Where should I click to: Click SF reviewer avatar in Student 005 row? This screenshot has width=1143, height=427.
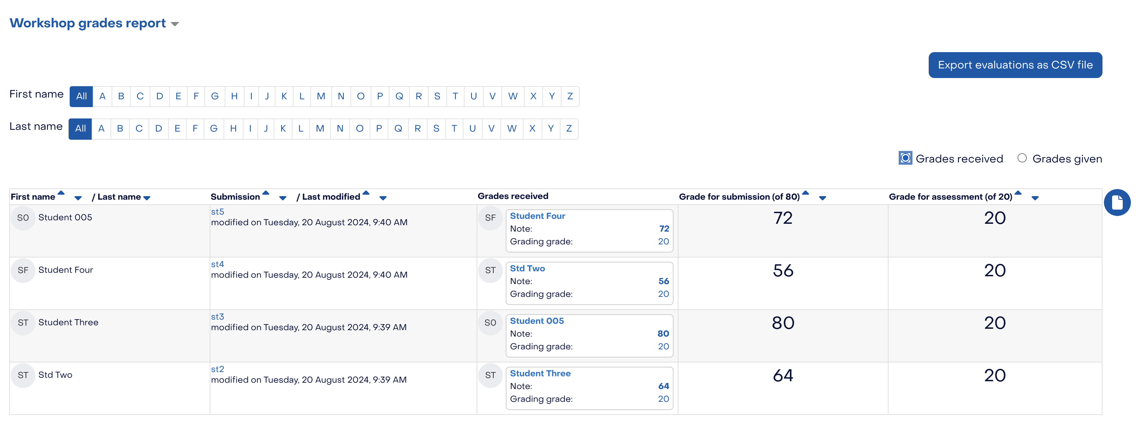click(490, 218)
